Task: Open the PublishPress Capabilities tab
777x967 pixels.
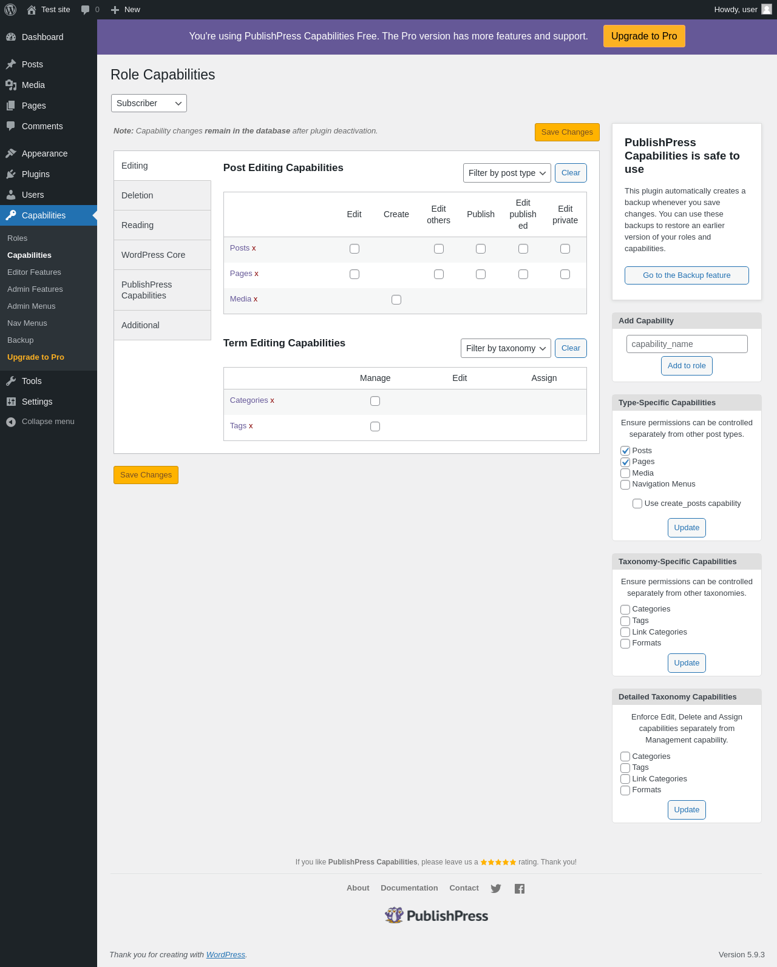Action: (x=162, y=290)
